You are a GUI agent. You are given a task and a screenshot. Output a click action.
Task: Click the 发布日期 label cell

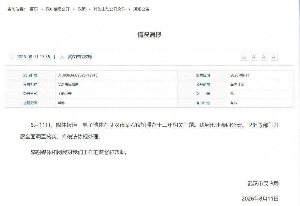[x=203, y=75]
